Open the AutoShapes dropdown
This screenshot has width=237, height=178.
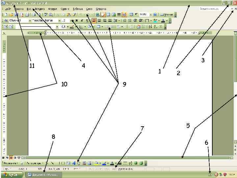[35, 163]
